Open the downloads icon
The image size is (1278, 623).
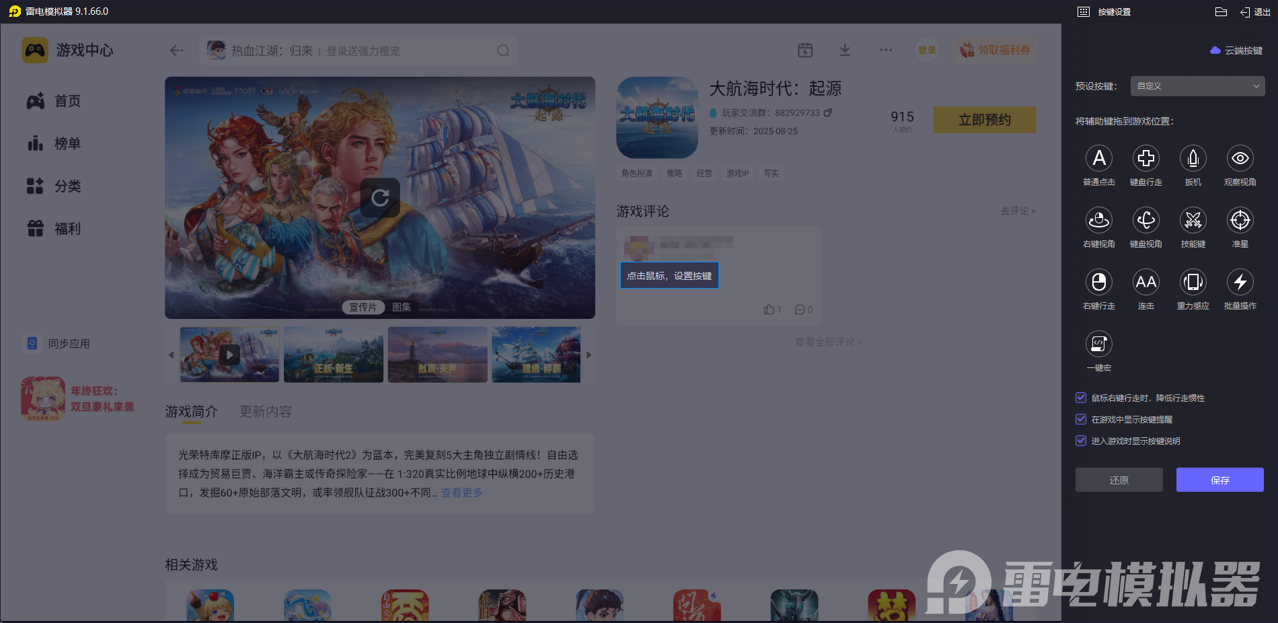(x=845, y=50)
